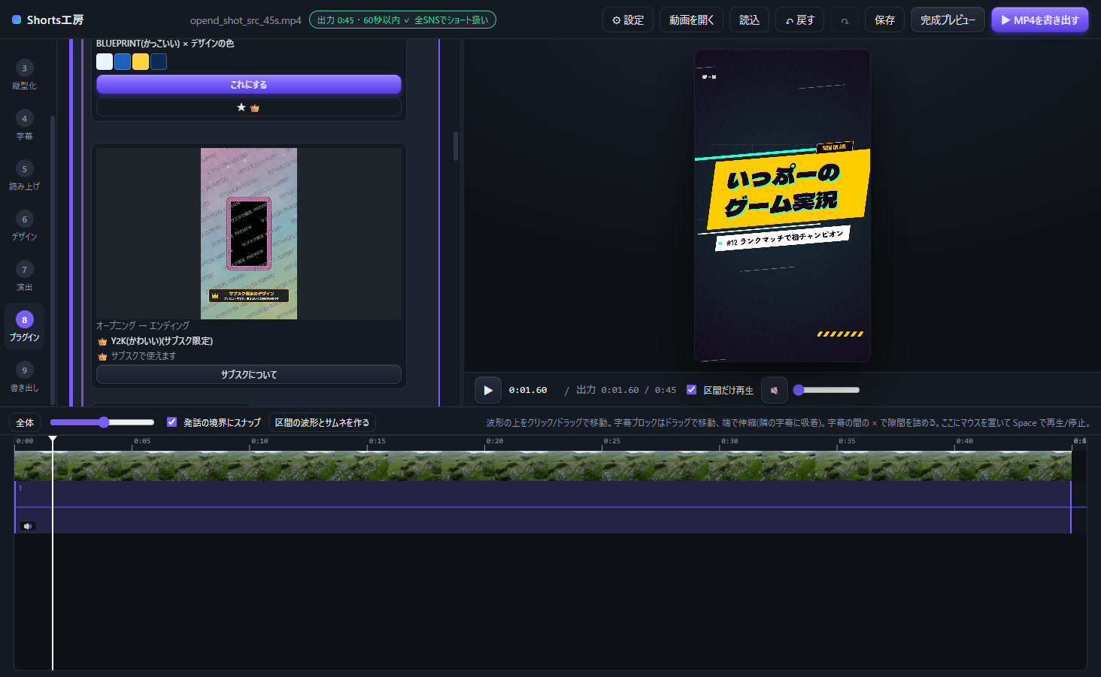Save the project with 保存
The image size is (1101, 677).
pos(884,20)
